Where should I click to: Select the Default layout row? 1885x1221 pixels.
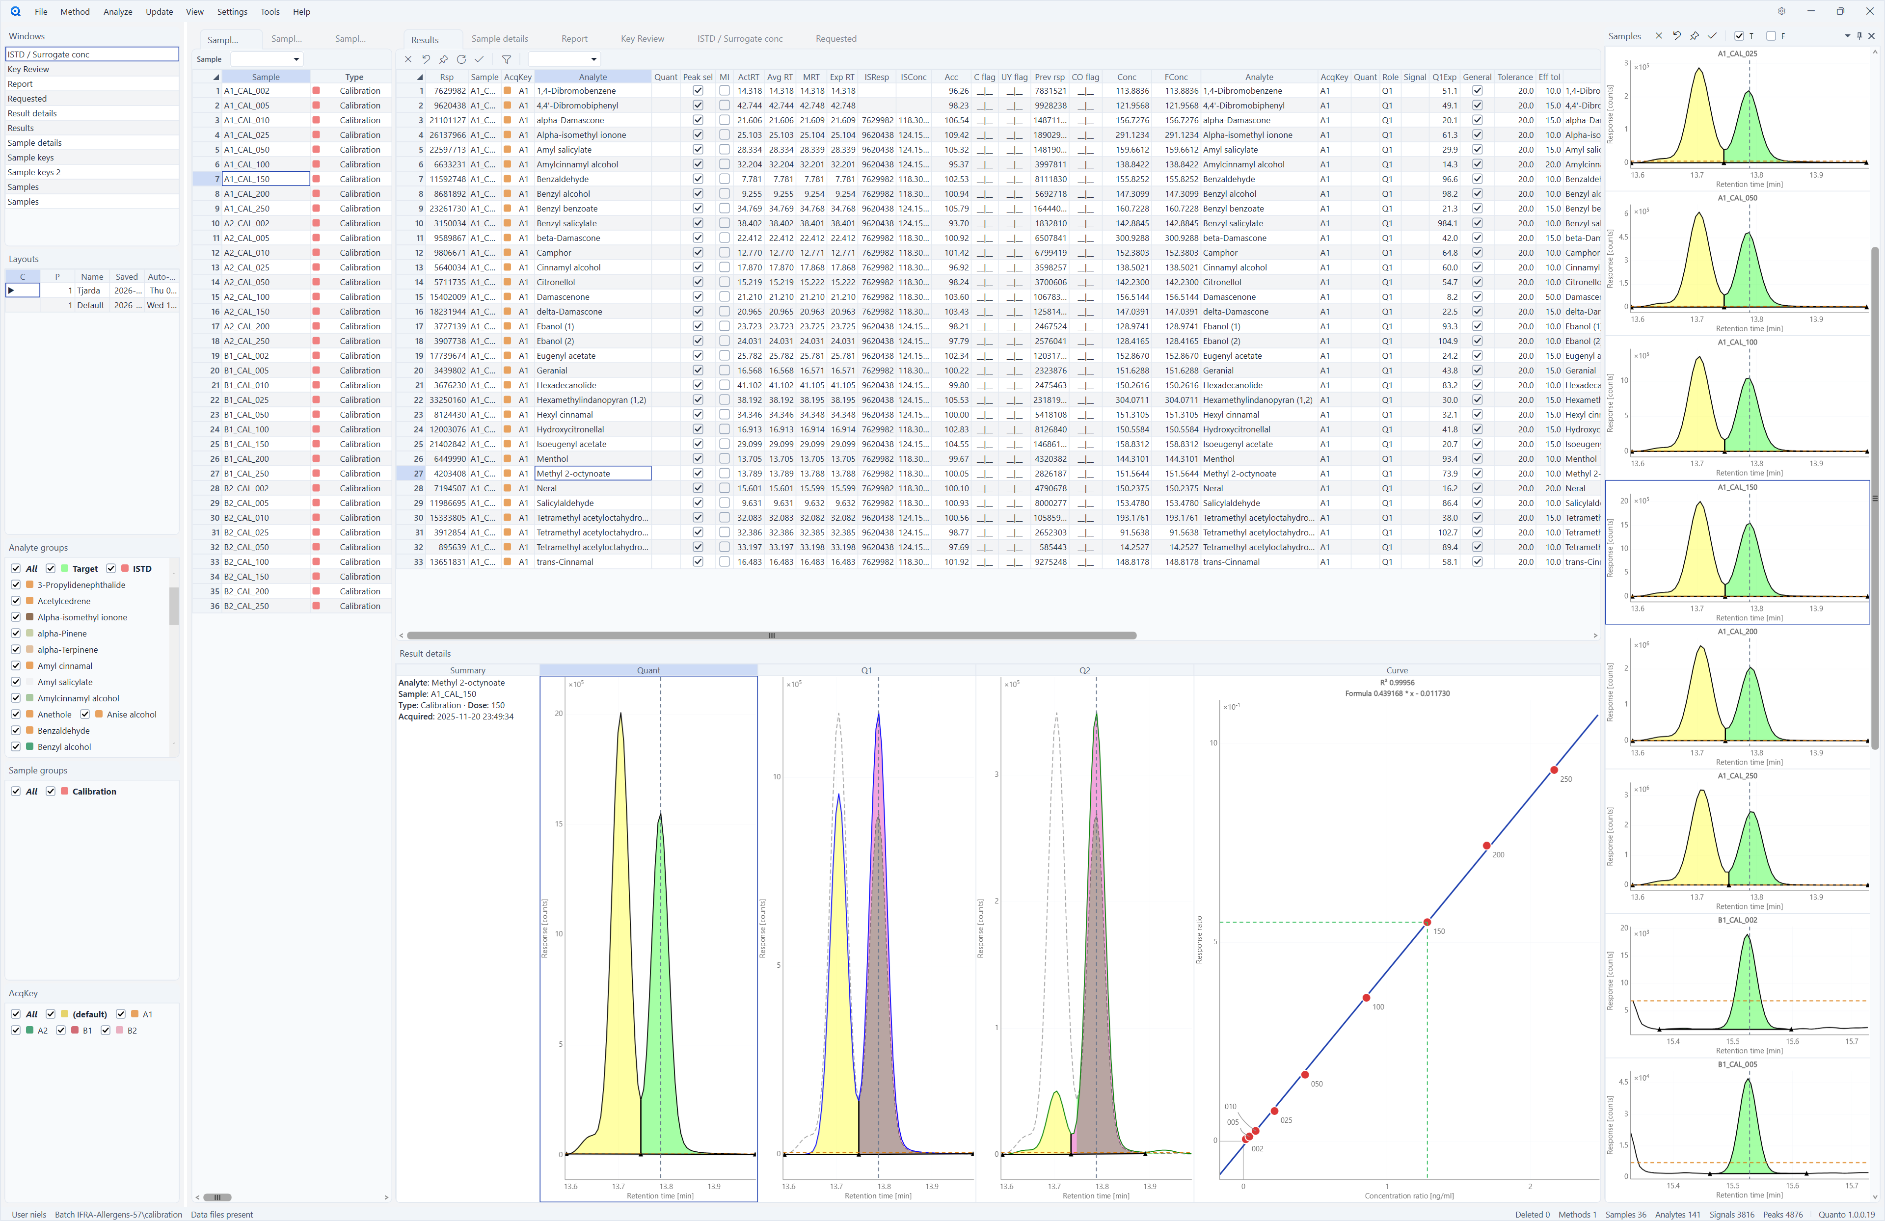(x=92, y=306)
